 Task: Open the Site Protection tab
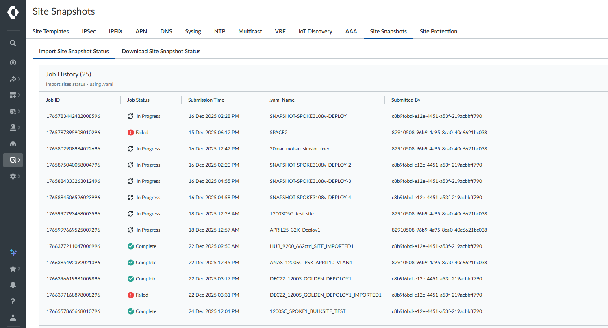coord(438,31)
